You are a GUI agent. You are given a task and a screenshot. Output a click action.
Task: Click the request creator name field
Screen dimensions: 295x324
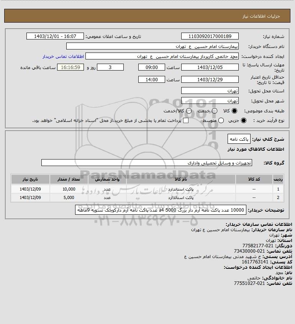point(162,56)
